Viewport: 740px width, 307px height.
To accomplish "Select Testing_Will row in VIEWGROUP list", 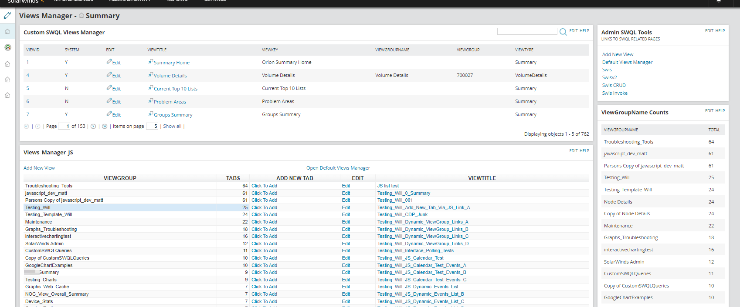I will (x=120, y=207).
